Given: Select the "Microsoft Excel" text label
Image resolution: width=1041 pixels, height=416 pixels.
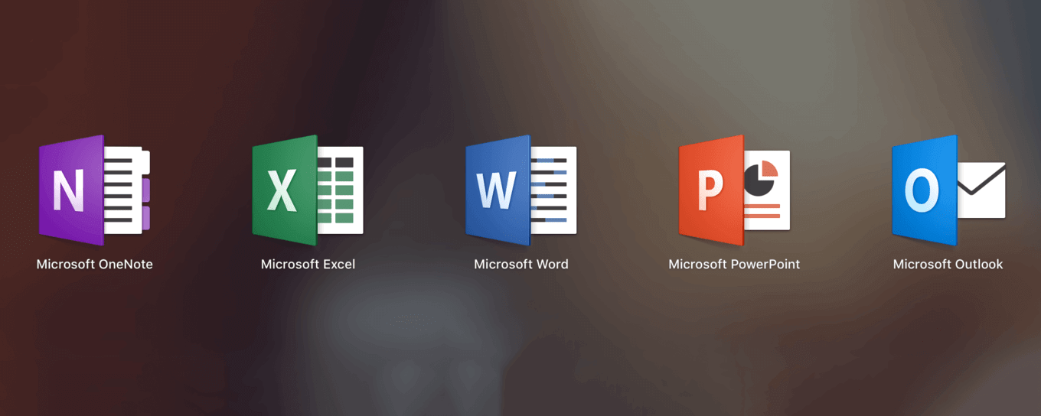Looking at the screenshot, I should (x=308, y=265).
